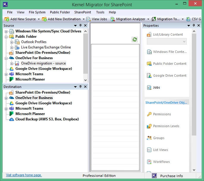Viewport: 204px width, 181px height.
Task: Expand Microsoft Teams node in Source
Action: tap(6, 74)
